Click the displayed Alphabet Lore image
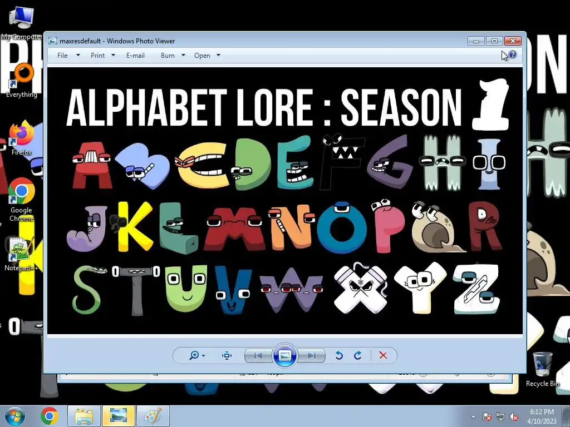Viewport: 570px width, 427px height. [285, 200]
